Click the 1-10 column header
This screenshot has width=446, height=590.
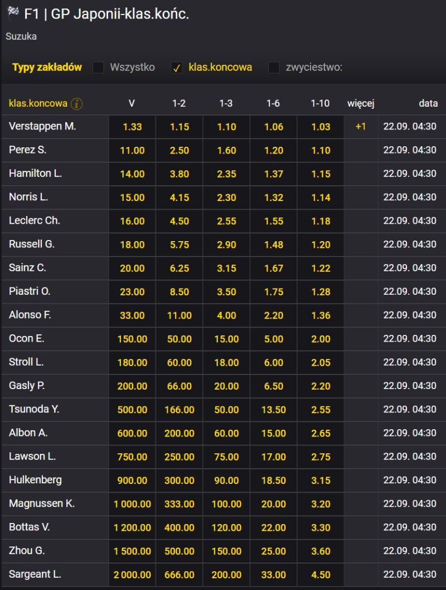pyautogui.click(x=320, y=103)
